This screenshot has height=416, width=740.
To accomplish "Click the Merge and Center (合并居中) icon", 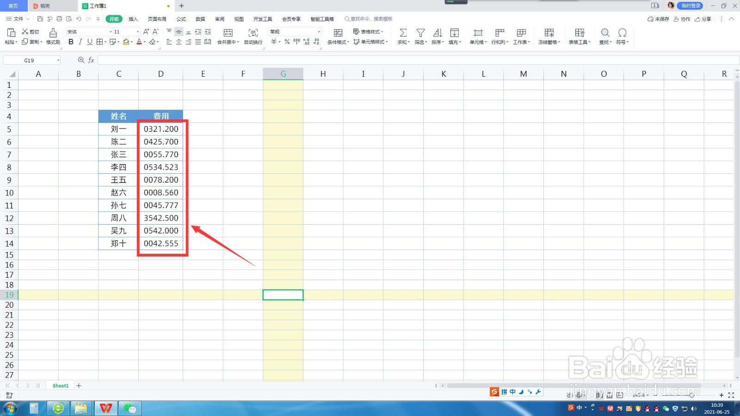I will point(228,33).
